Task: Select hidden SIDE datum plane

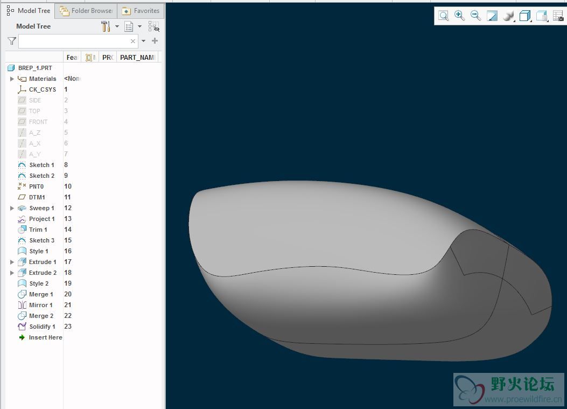Action: pyautogui.click(x=35, y=100)
